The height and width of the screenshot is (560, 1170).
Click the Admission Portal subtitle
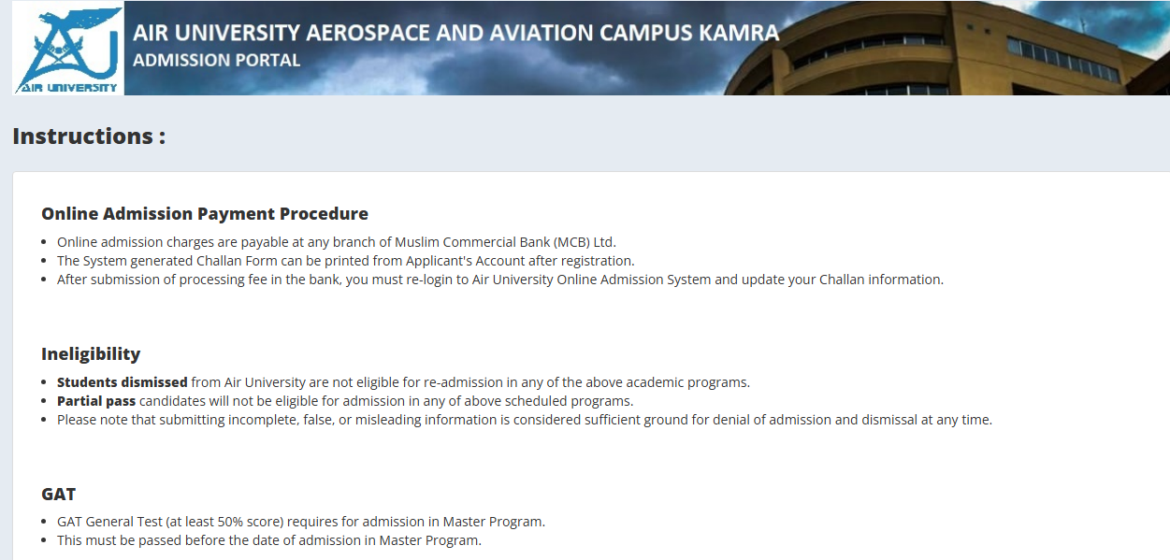click(x=217, y=61)
